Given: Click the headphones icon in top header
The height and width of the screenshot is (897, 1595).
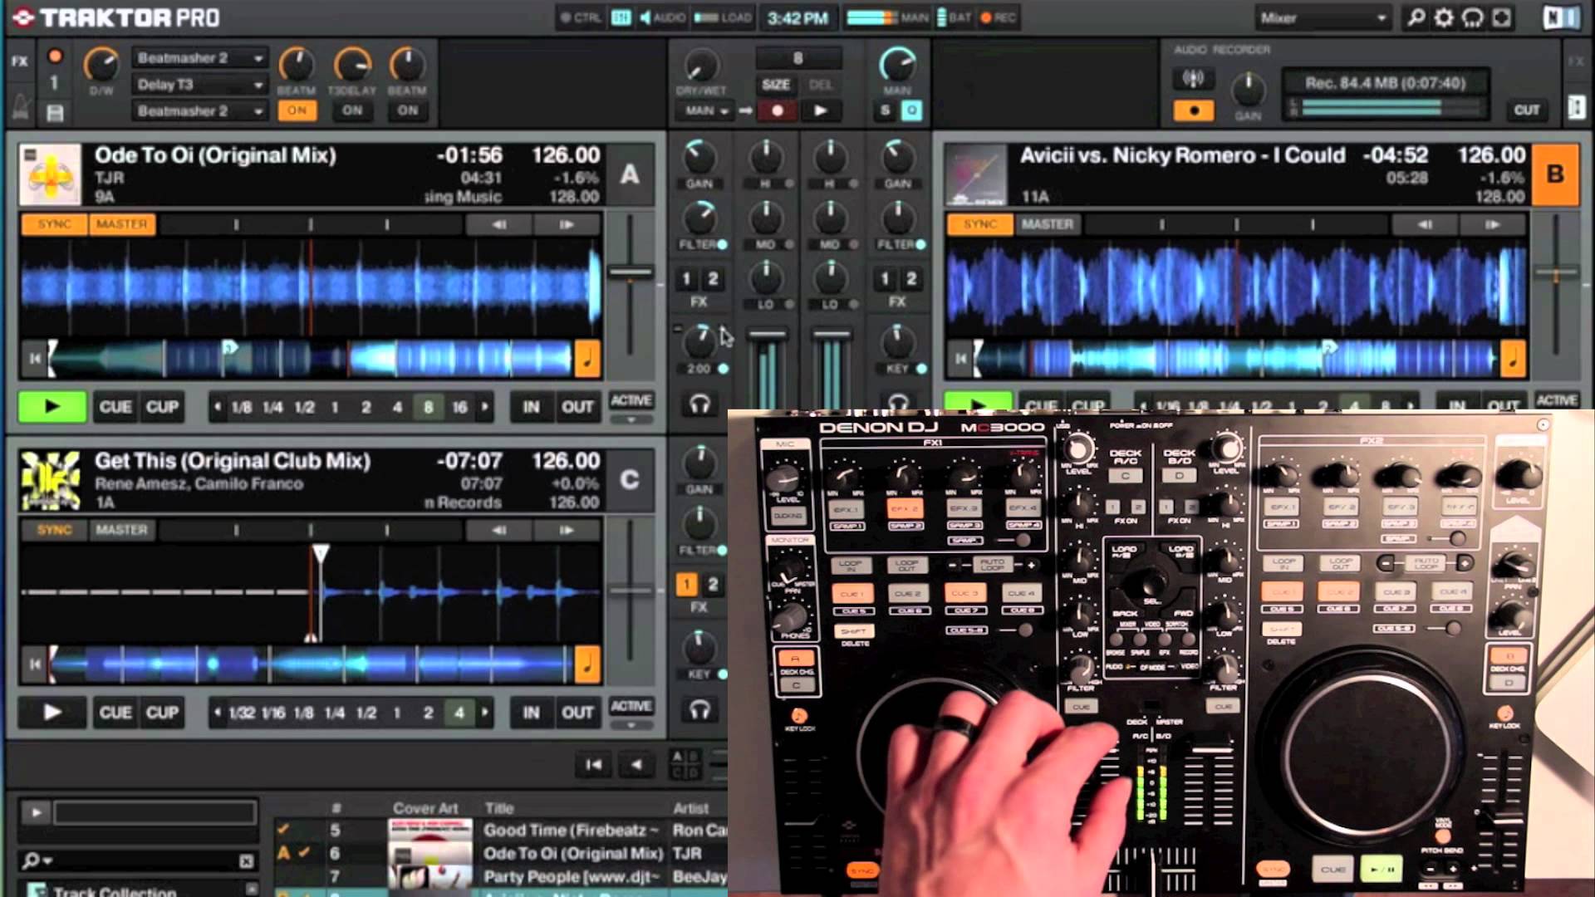Looking at the screenshot, I should (x=1472, y=17).
